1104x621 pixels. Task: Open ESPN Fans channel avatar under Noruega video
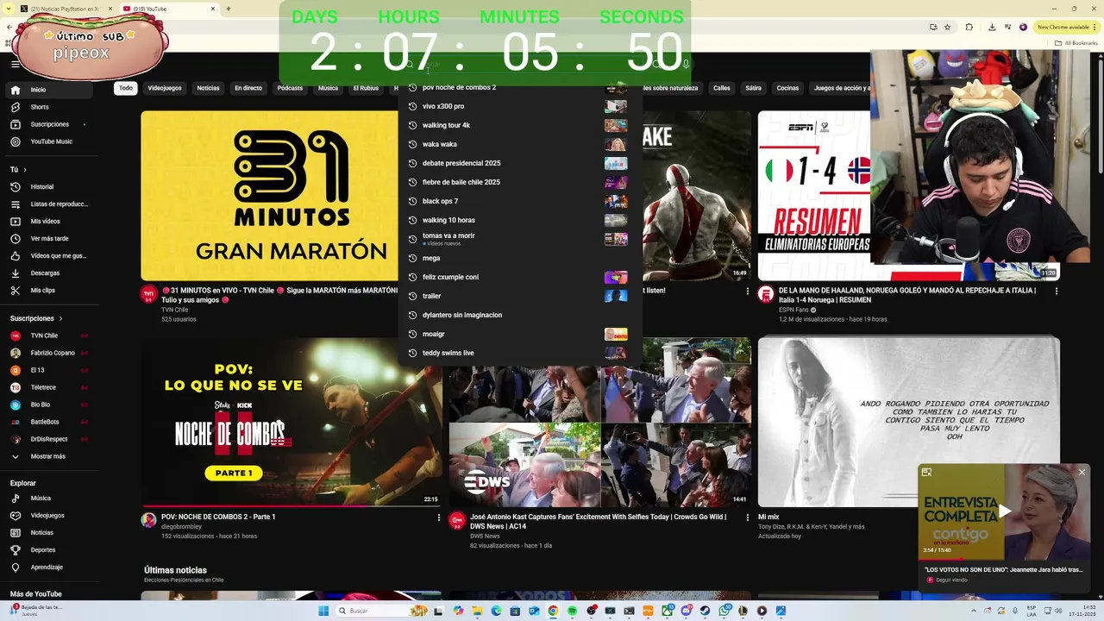tap(765, 294)
